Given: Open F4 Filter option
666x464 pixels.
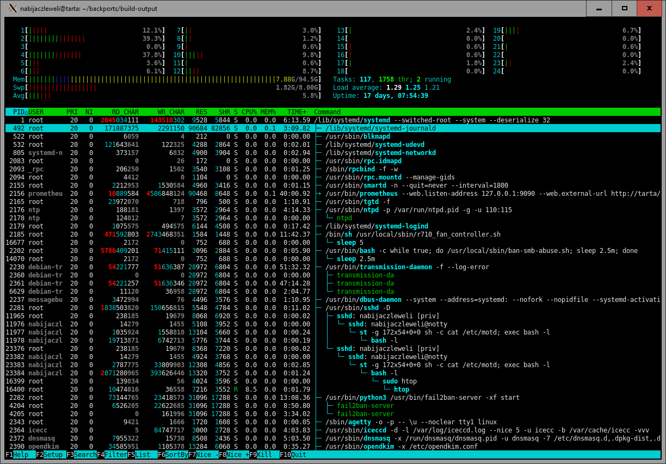Looking at the screenshot, I should (x=112, y=455).
